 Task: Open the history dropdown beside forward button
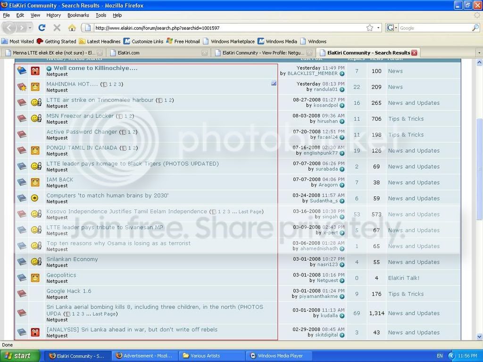(30, 28)
